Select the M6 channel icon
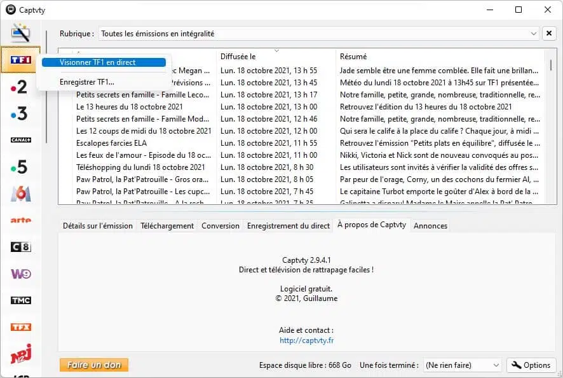 pyautogui.click(x=20, y=193)
